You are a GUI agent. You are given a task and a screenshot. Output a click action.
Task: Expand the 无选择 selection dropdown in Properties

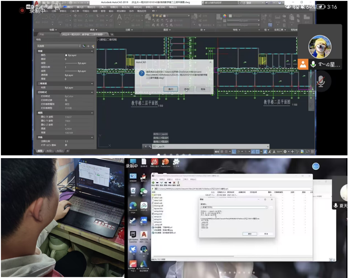click(x=79, y=46)
